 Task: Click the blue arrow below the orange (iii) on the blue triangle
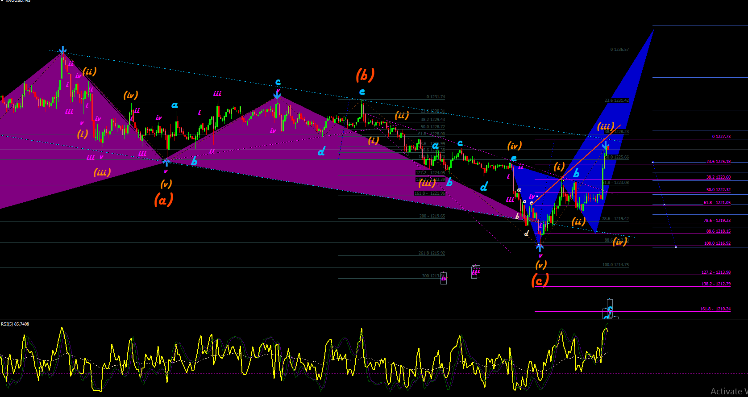click(x=606, y=145)
